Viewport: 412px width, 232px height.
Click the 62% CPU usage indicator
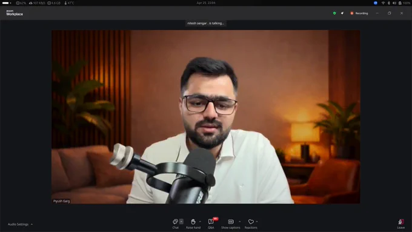[21, 3]
